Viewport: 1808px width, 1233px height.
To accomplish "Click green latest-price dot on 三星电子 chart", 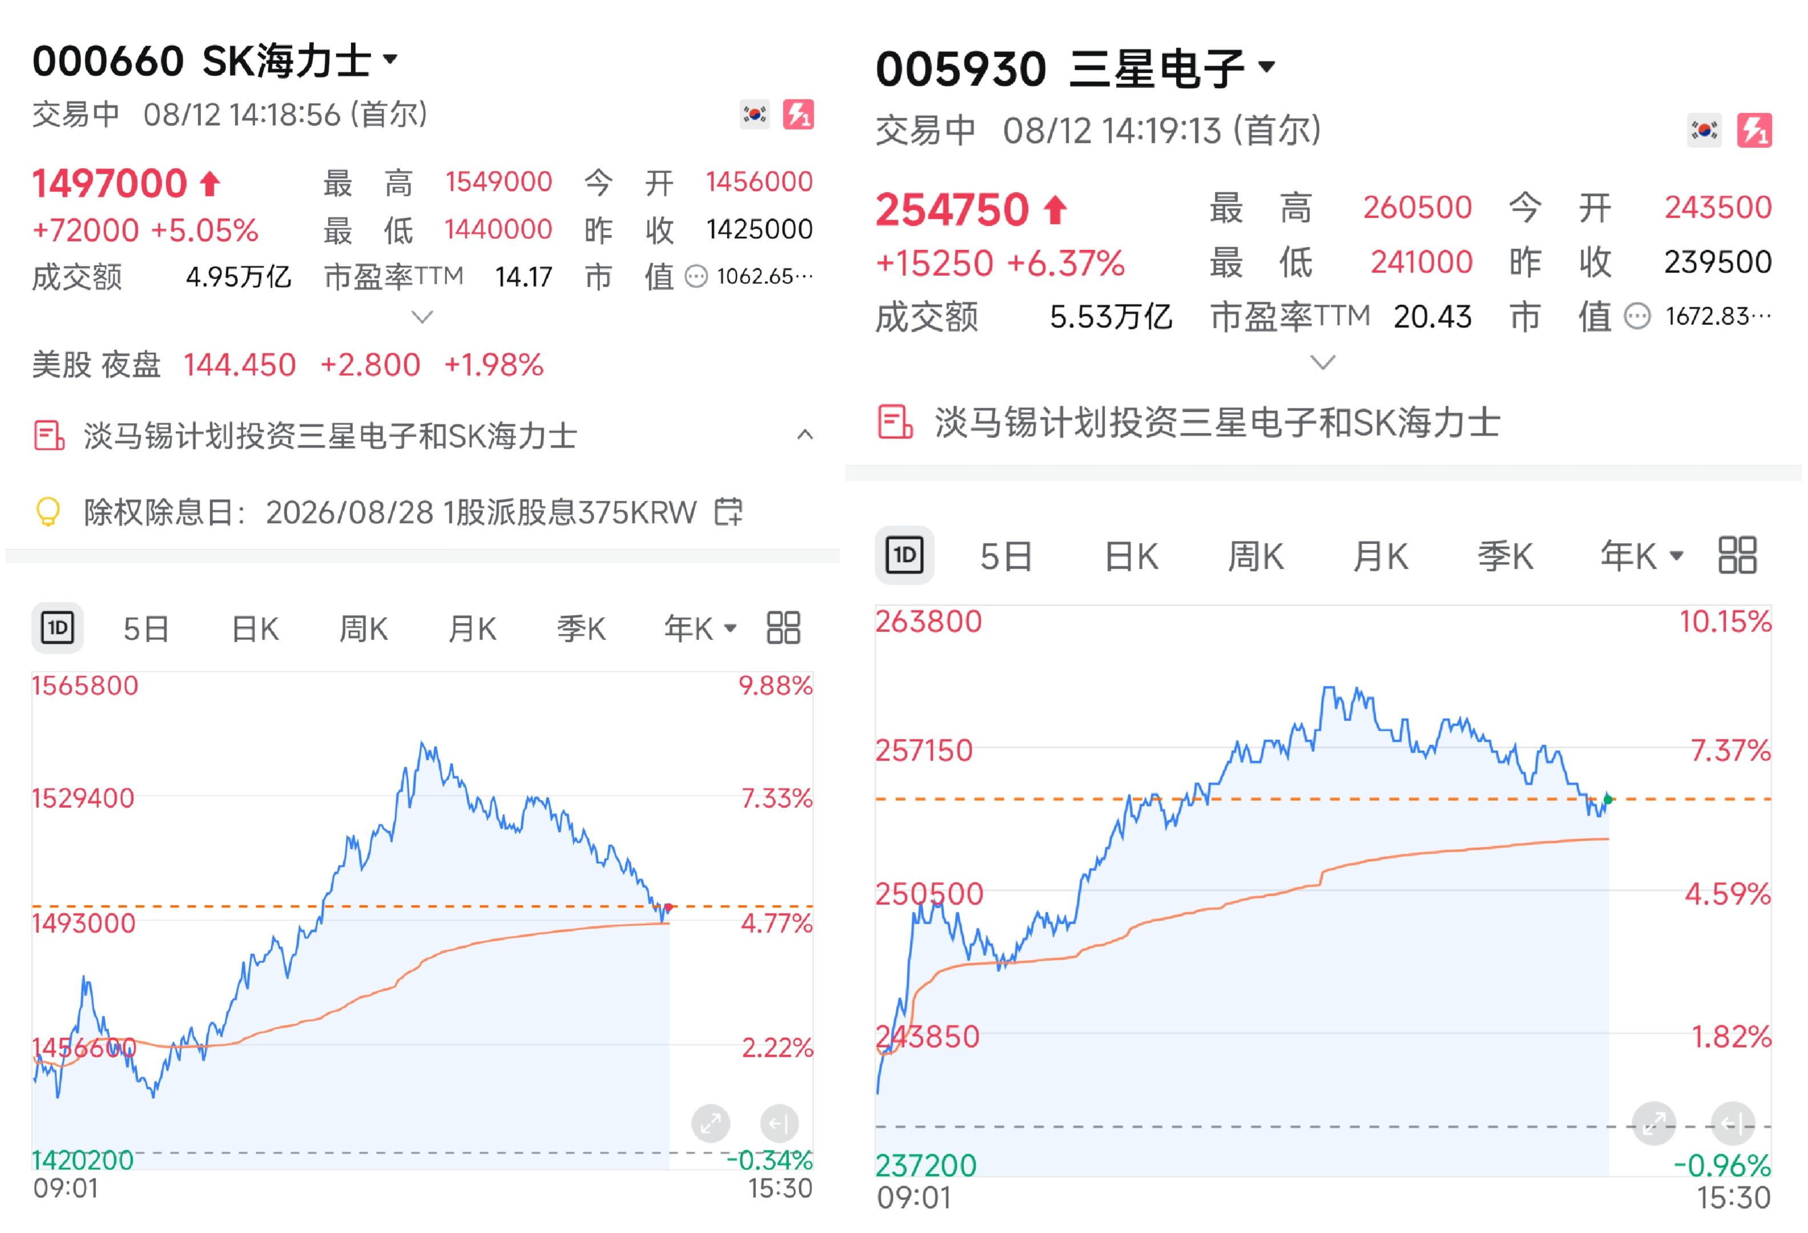I will (1608, 799).
